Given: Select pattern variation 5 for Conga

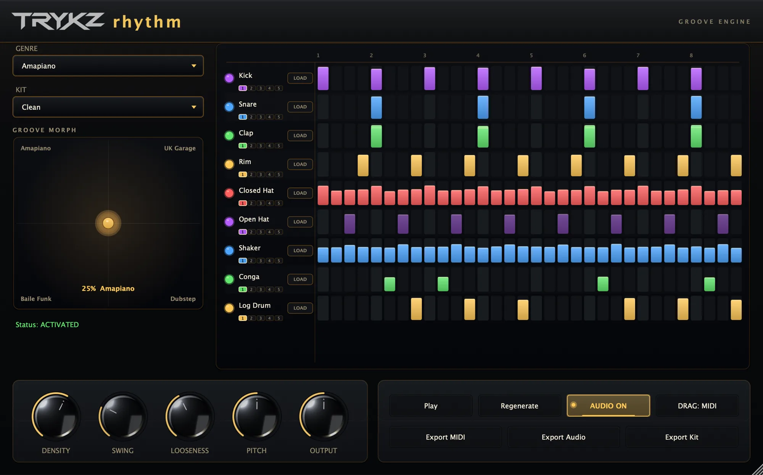Looking at the screenshot, I should click(x=279, y=289).
